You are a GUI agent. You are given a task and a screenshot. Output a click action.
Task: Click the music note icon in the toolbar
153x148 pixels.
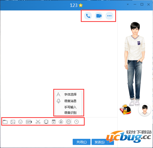(61, 122)
